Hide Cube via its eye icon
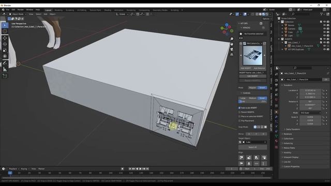Image resolution: width=331 pixels, height=186 pixels. 324,32
